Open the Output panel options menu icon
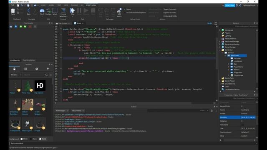The height and width of the screenshot is (150, 267). [216, 111]
